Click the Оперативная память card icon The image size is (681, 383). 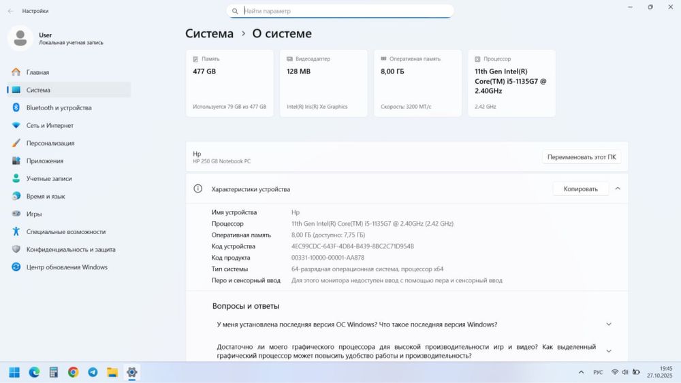tap(383, 59)
